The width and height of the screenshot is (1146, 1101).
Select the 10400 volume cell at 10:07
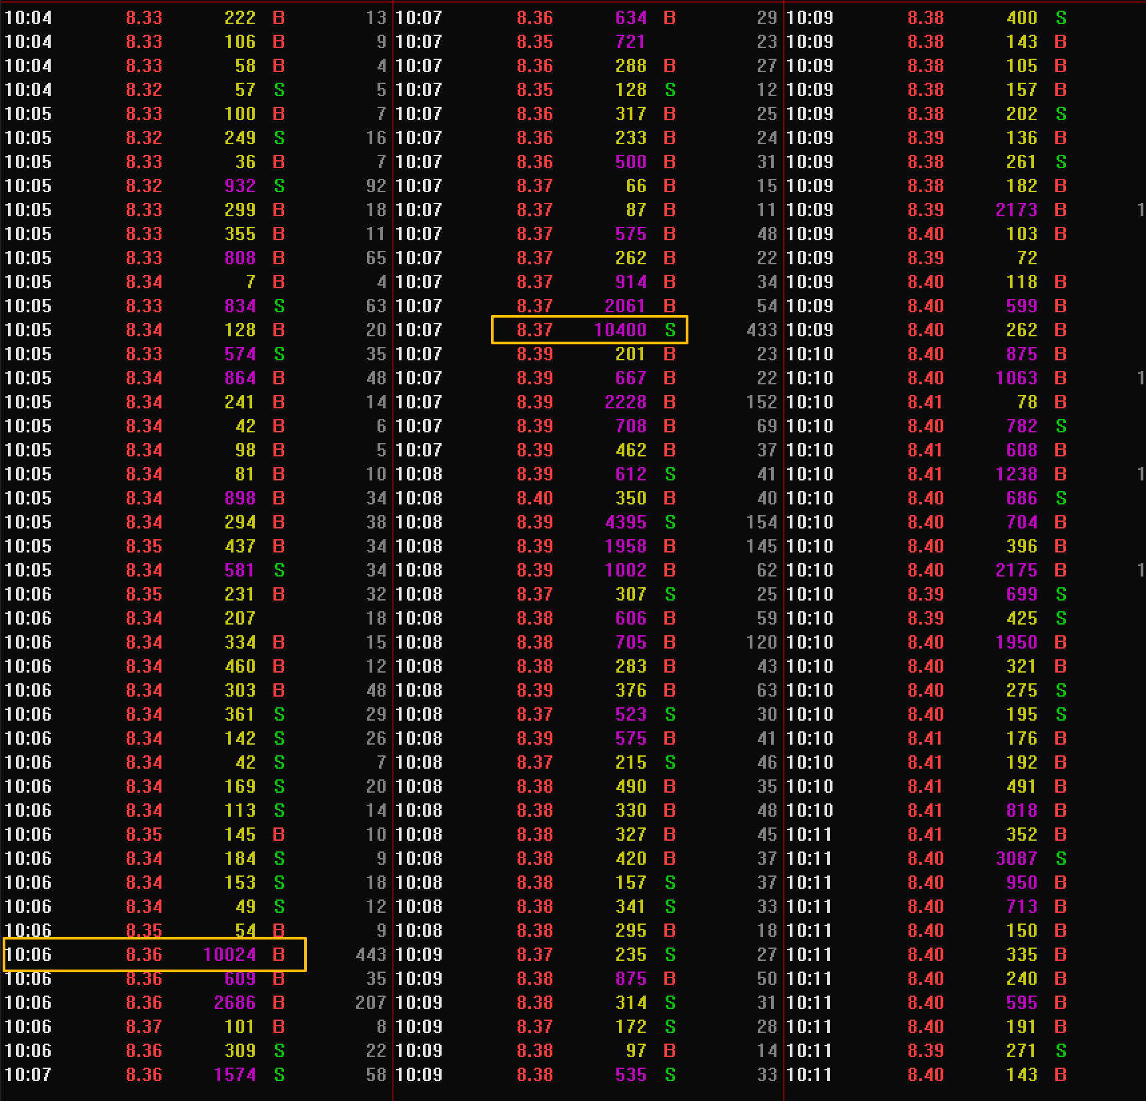[x=620, y=330]
